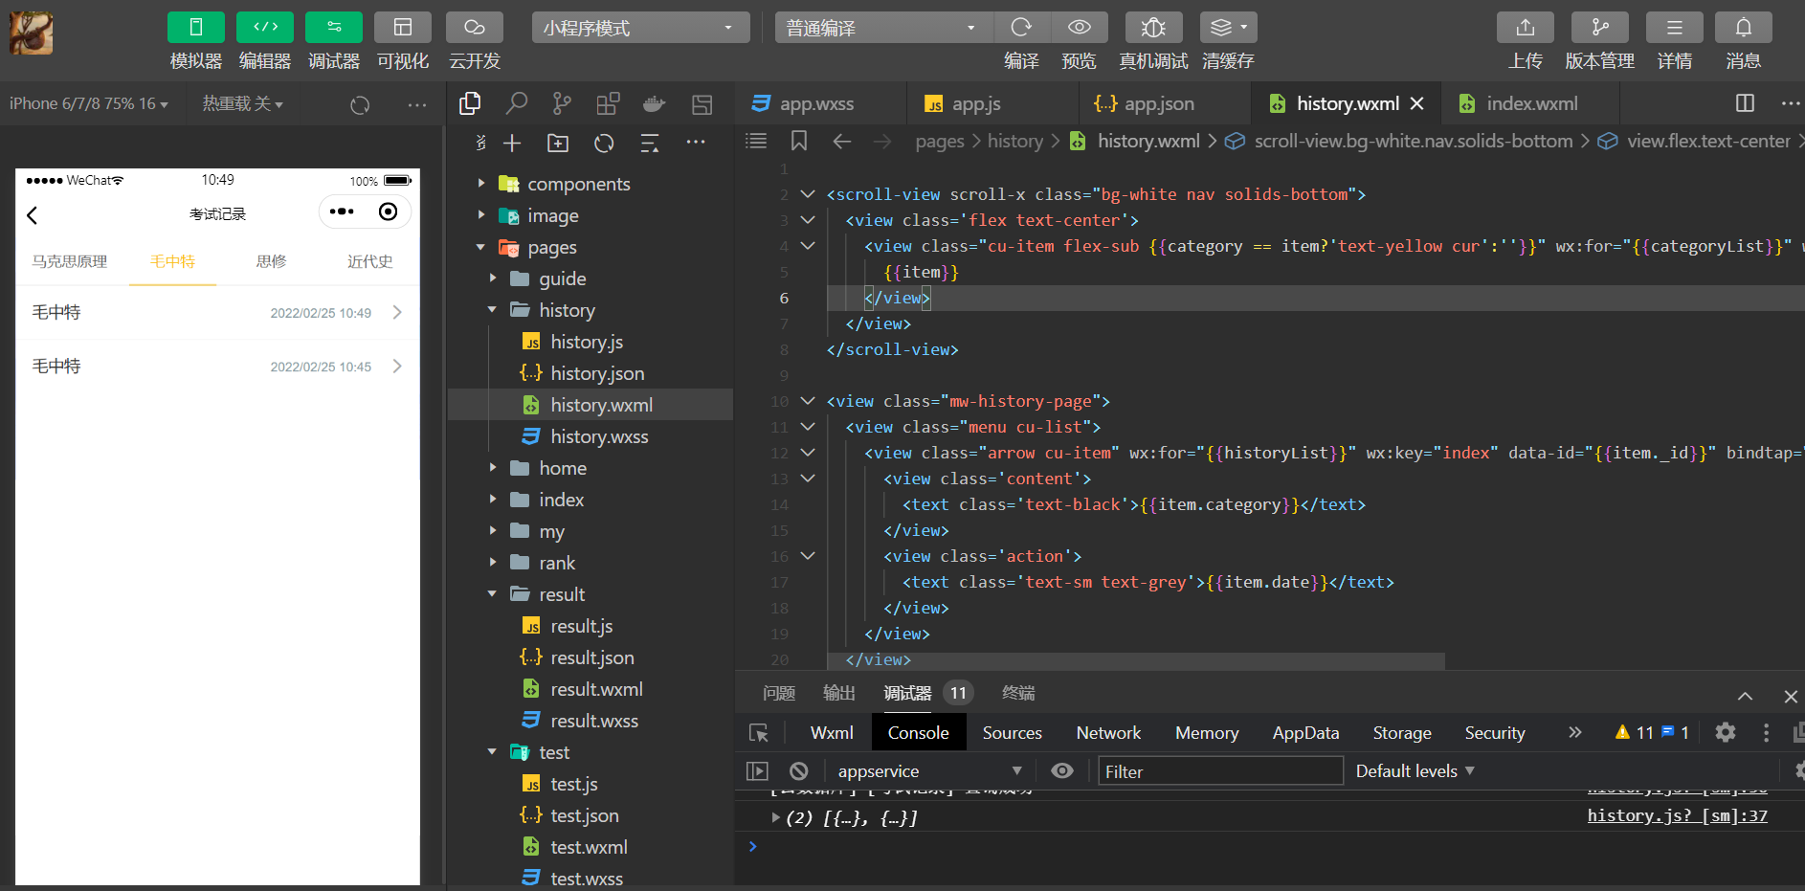Click the new file plus icon
1805x891 pixels.
(512, 144)
